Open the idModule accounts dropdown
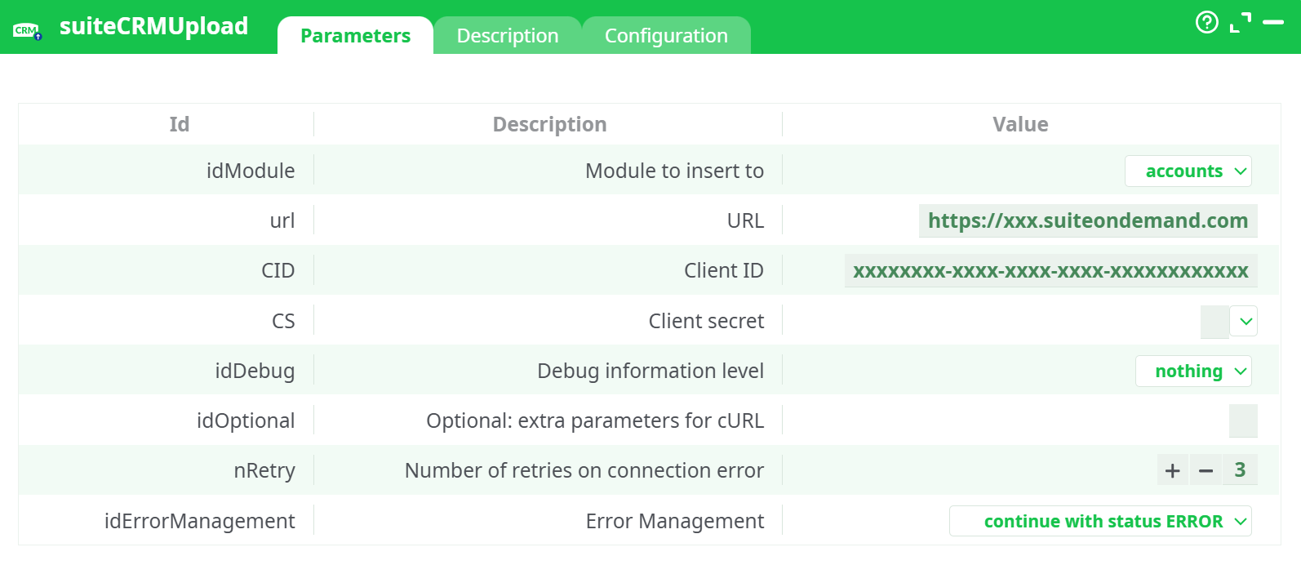1301x565 pixels. pos(1188,171)
